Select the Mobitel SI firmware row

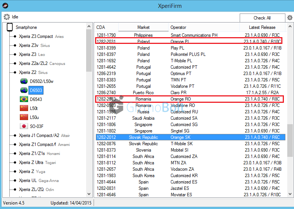[x=191, y=150]
